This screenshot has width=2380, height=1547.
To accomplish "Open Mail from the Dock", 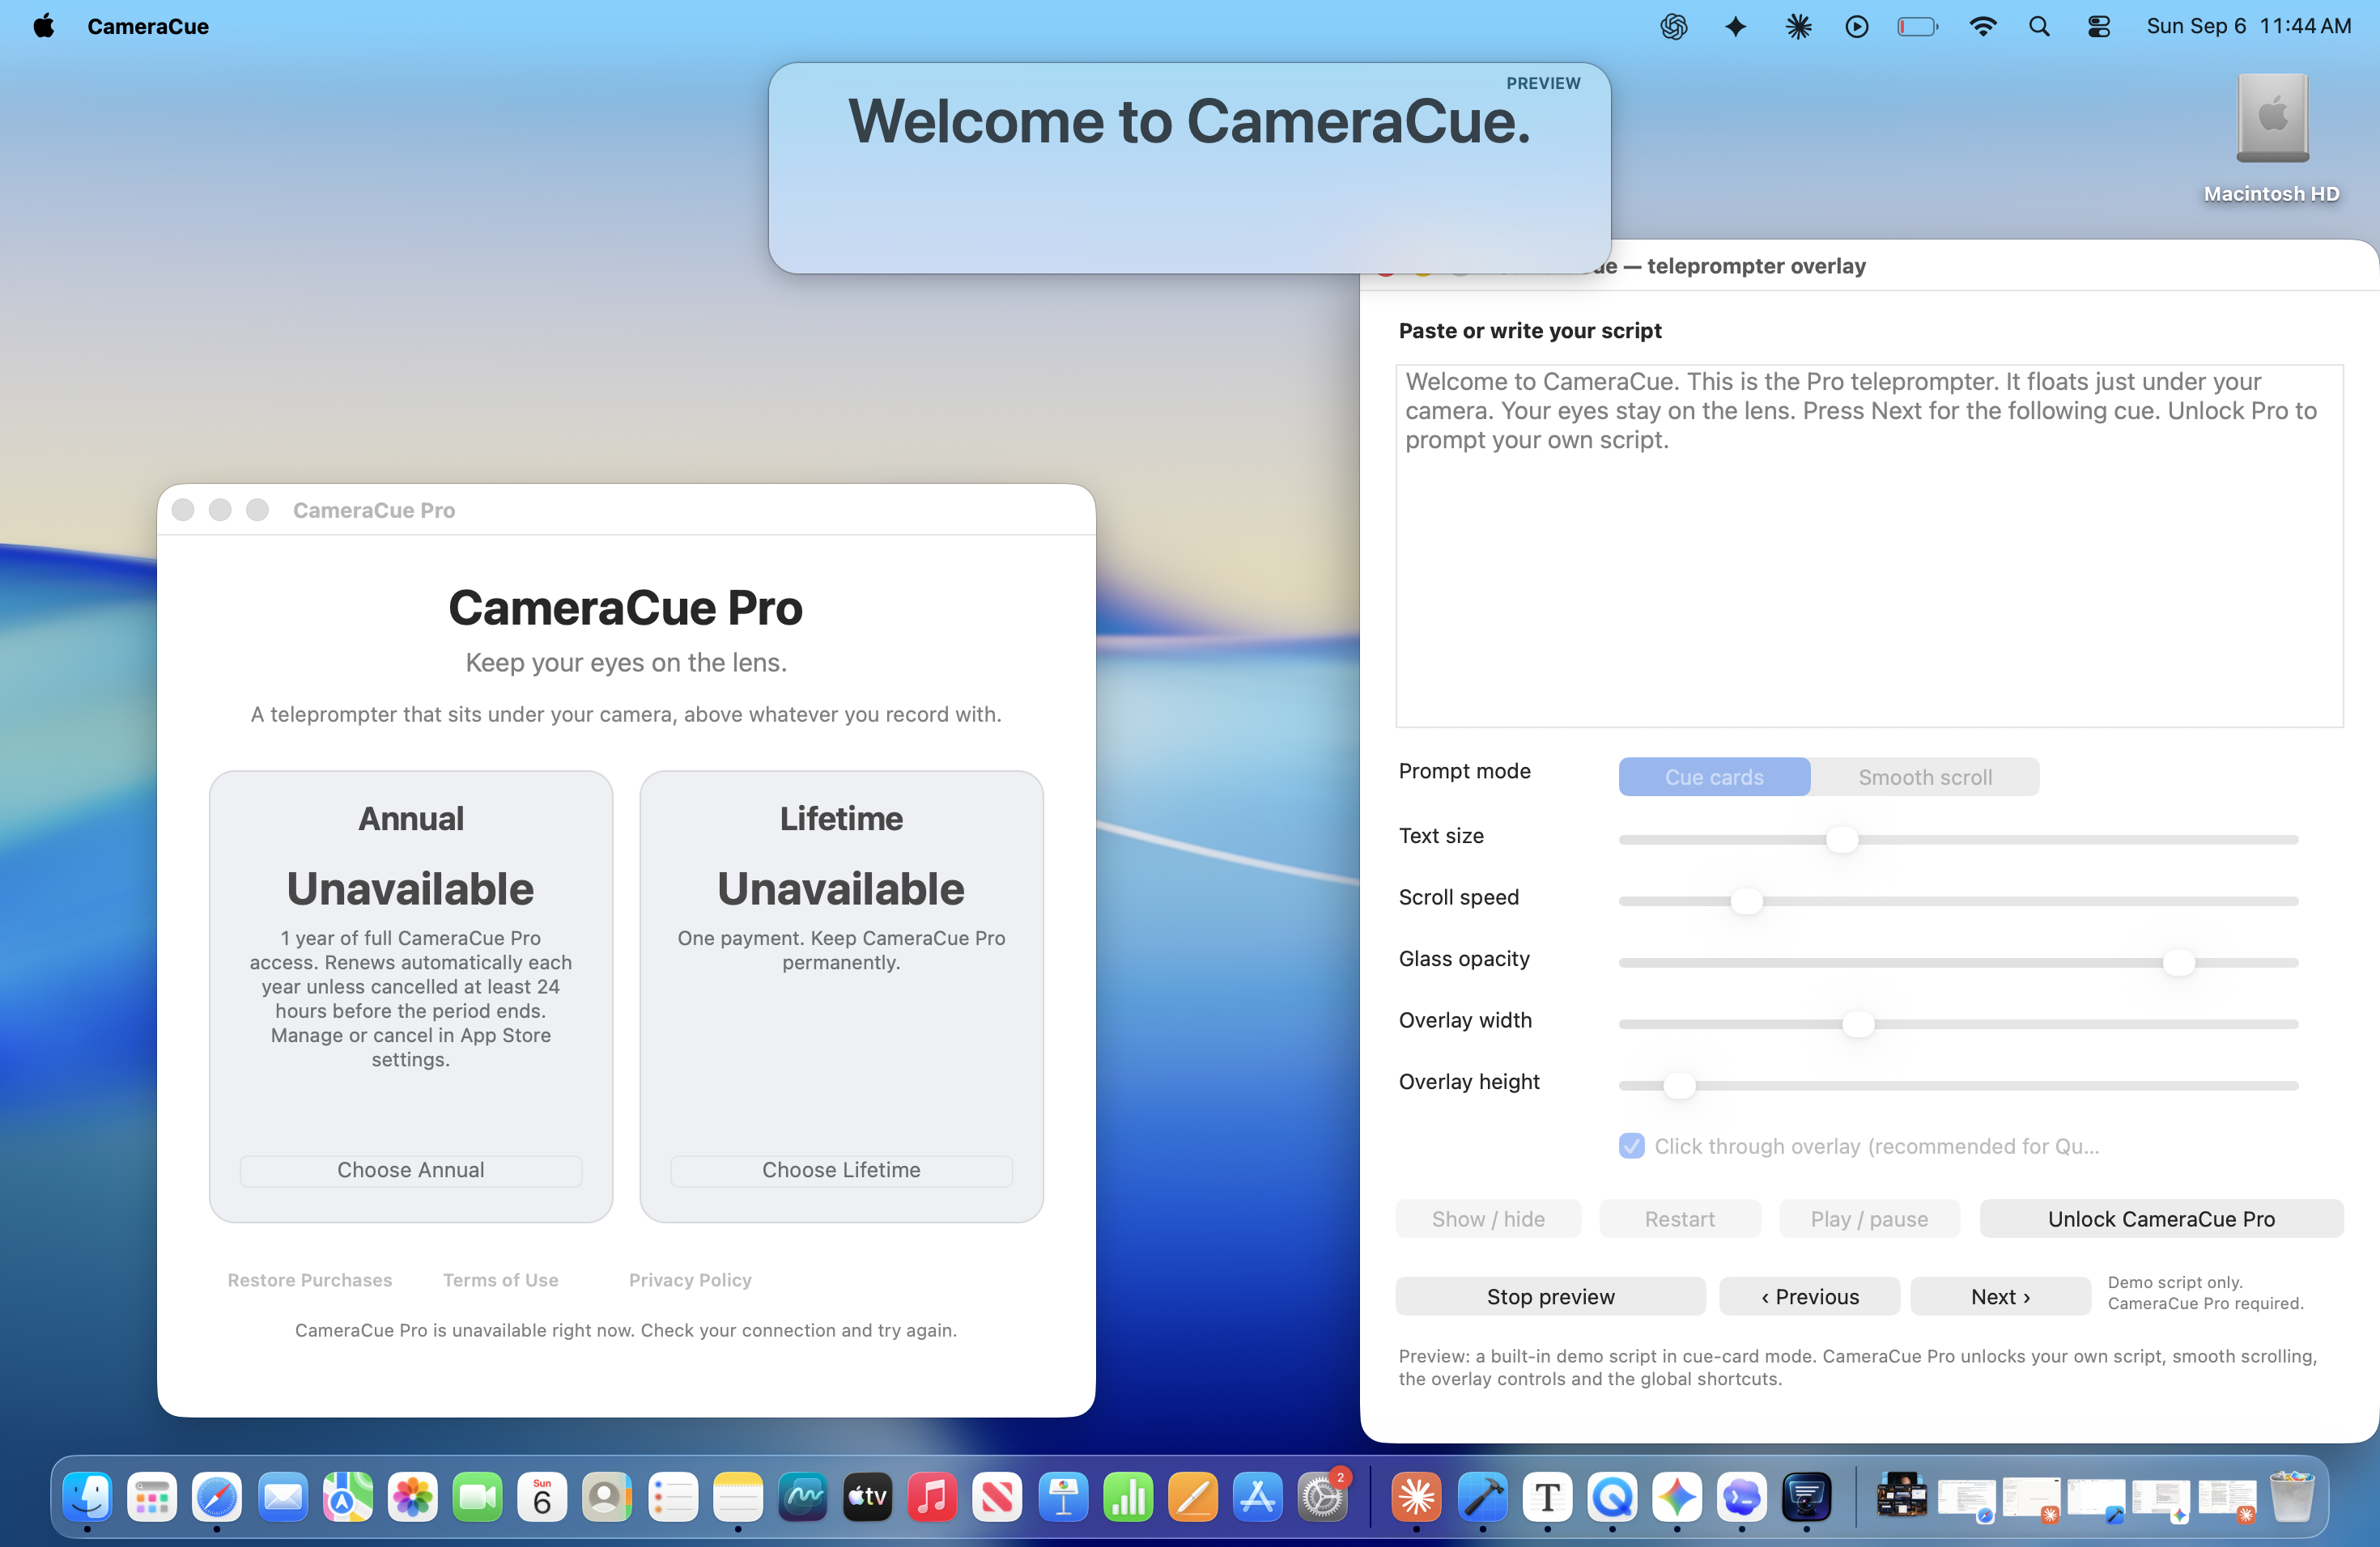I will pos(282,1497).
